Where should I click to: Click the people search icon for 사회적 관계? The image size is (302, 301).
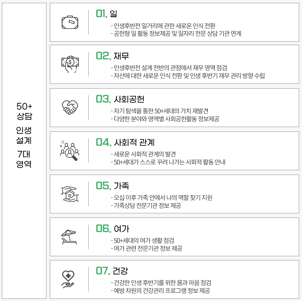[x=70, y=150]
